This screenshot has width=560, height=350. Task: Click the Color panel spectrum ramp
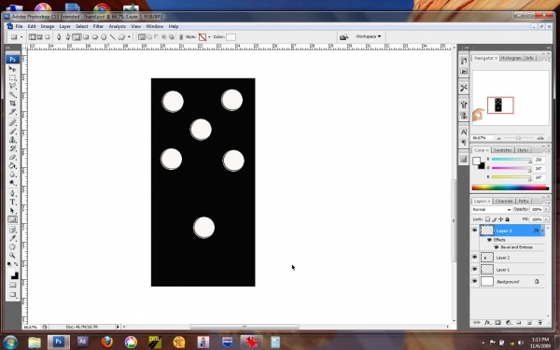tap(510, 188)
